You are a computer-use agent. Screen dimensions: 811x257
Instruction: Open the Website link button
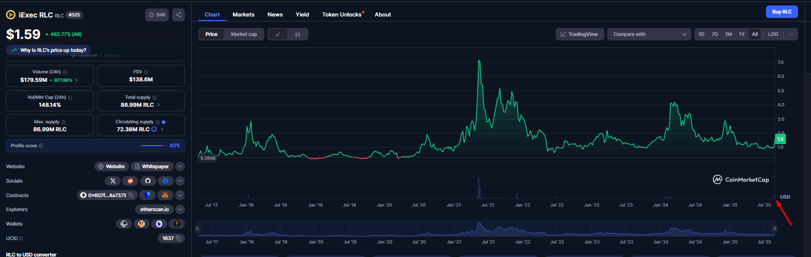click(x=112, y=166)
